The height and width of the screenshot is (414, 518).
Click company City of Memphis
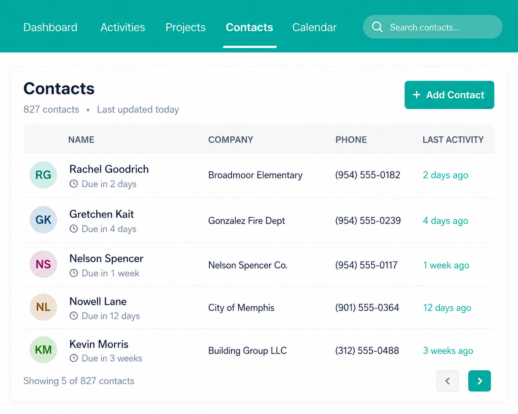[241, 308]
